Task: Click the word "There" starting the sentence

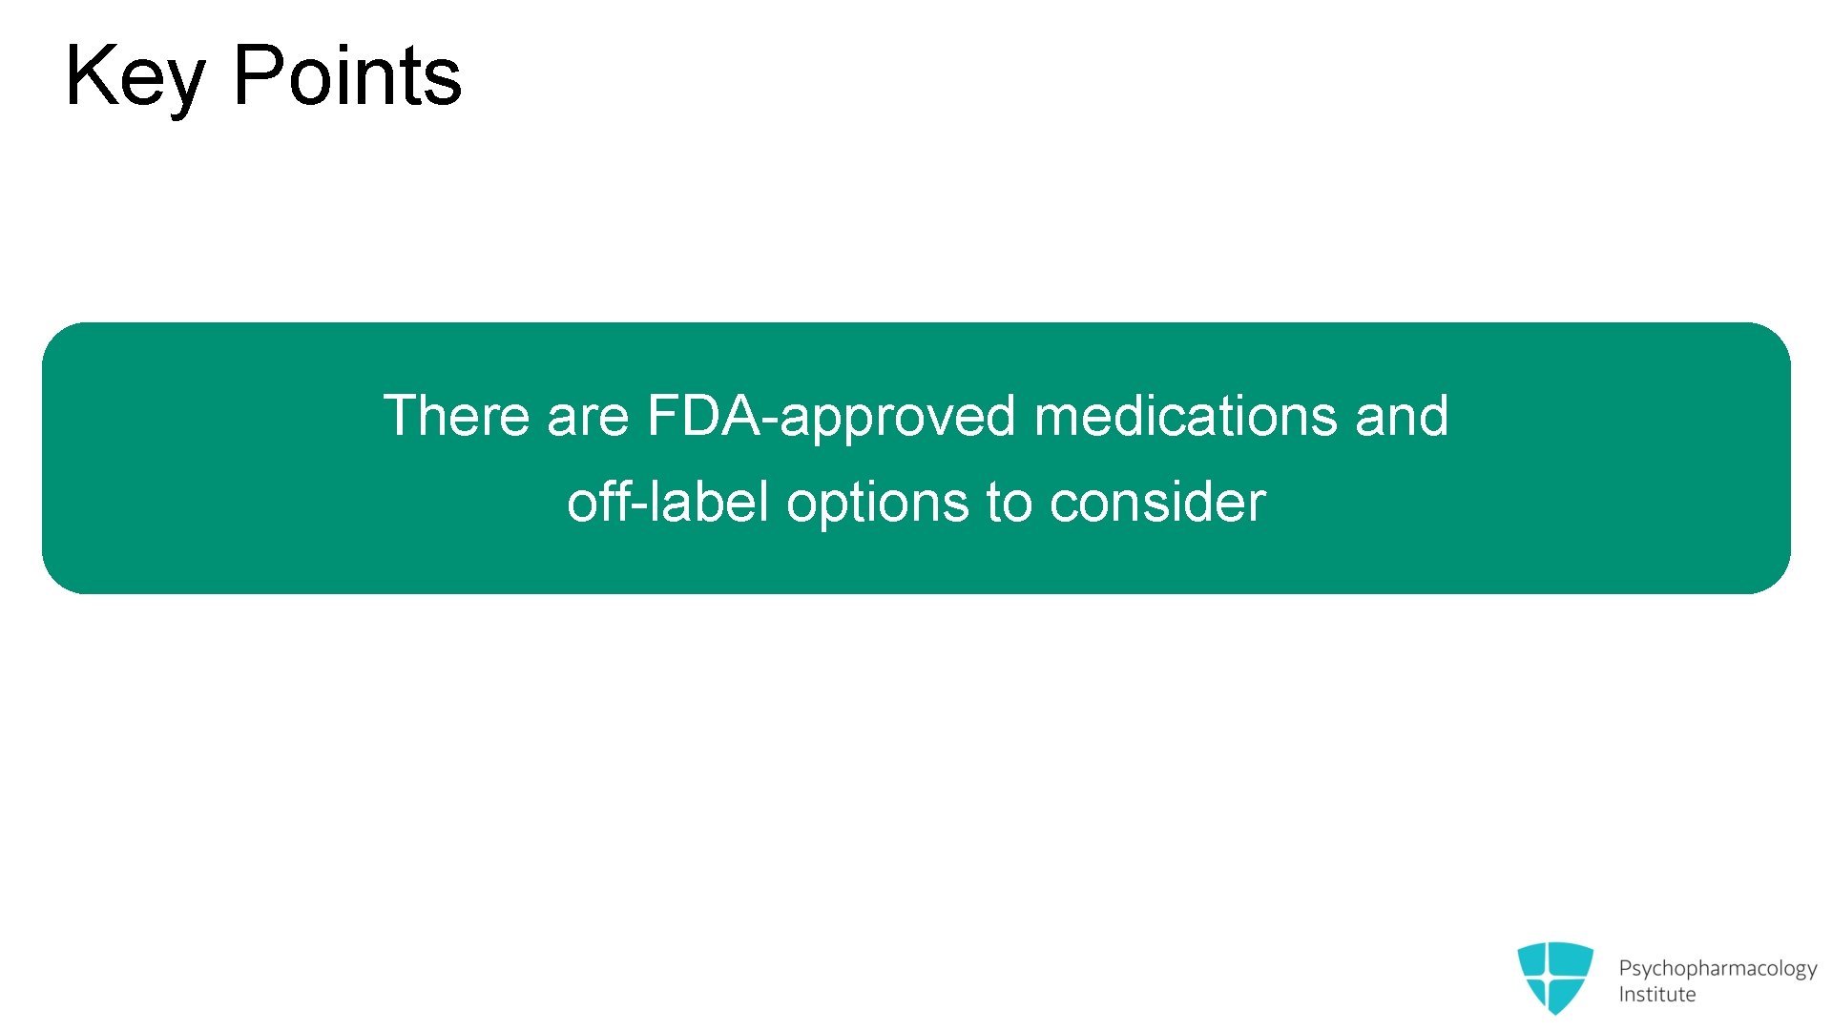Action: (x=456, y=416)
